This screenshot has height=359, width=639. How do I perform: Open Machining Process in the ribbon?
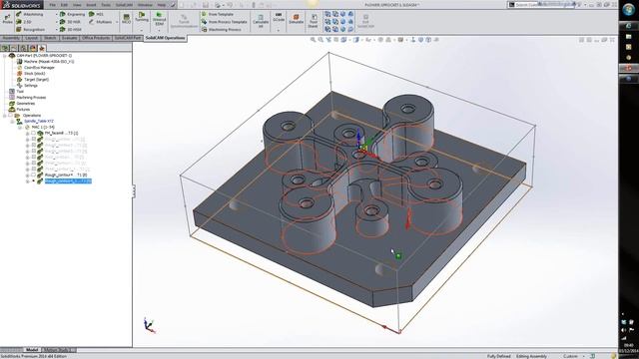pos(221,30)
